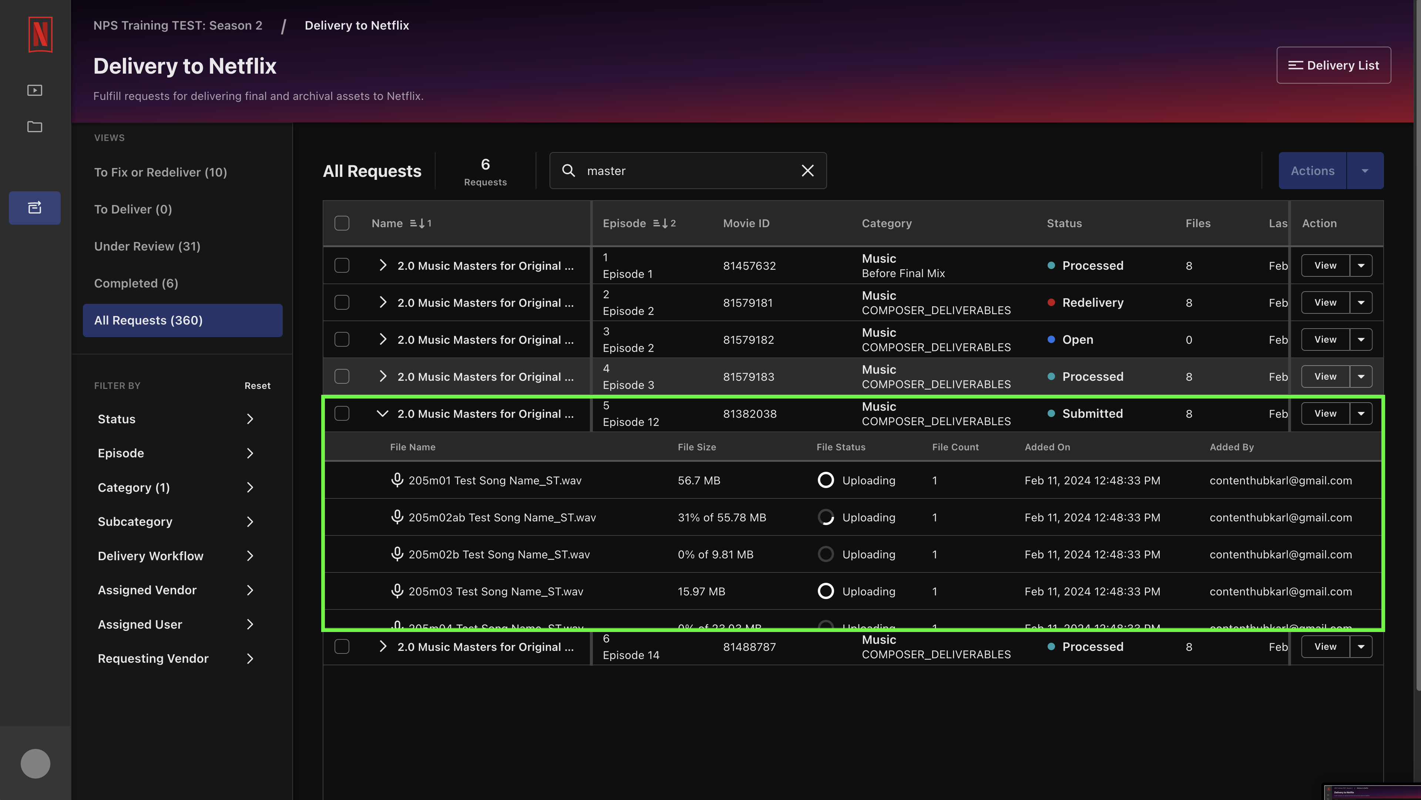Click Processed status dot for Episode 1
The image size is (1421, 800).
coord(1051,265)
